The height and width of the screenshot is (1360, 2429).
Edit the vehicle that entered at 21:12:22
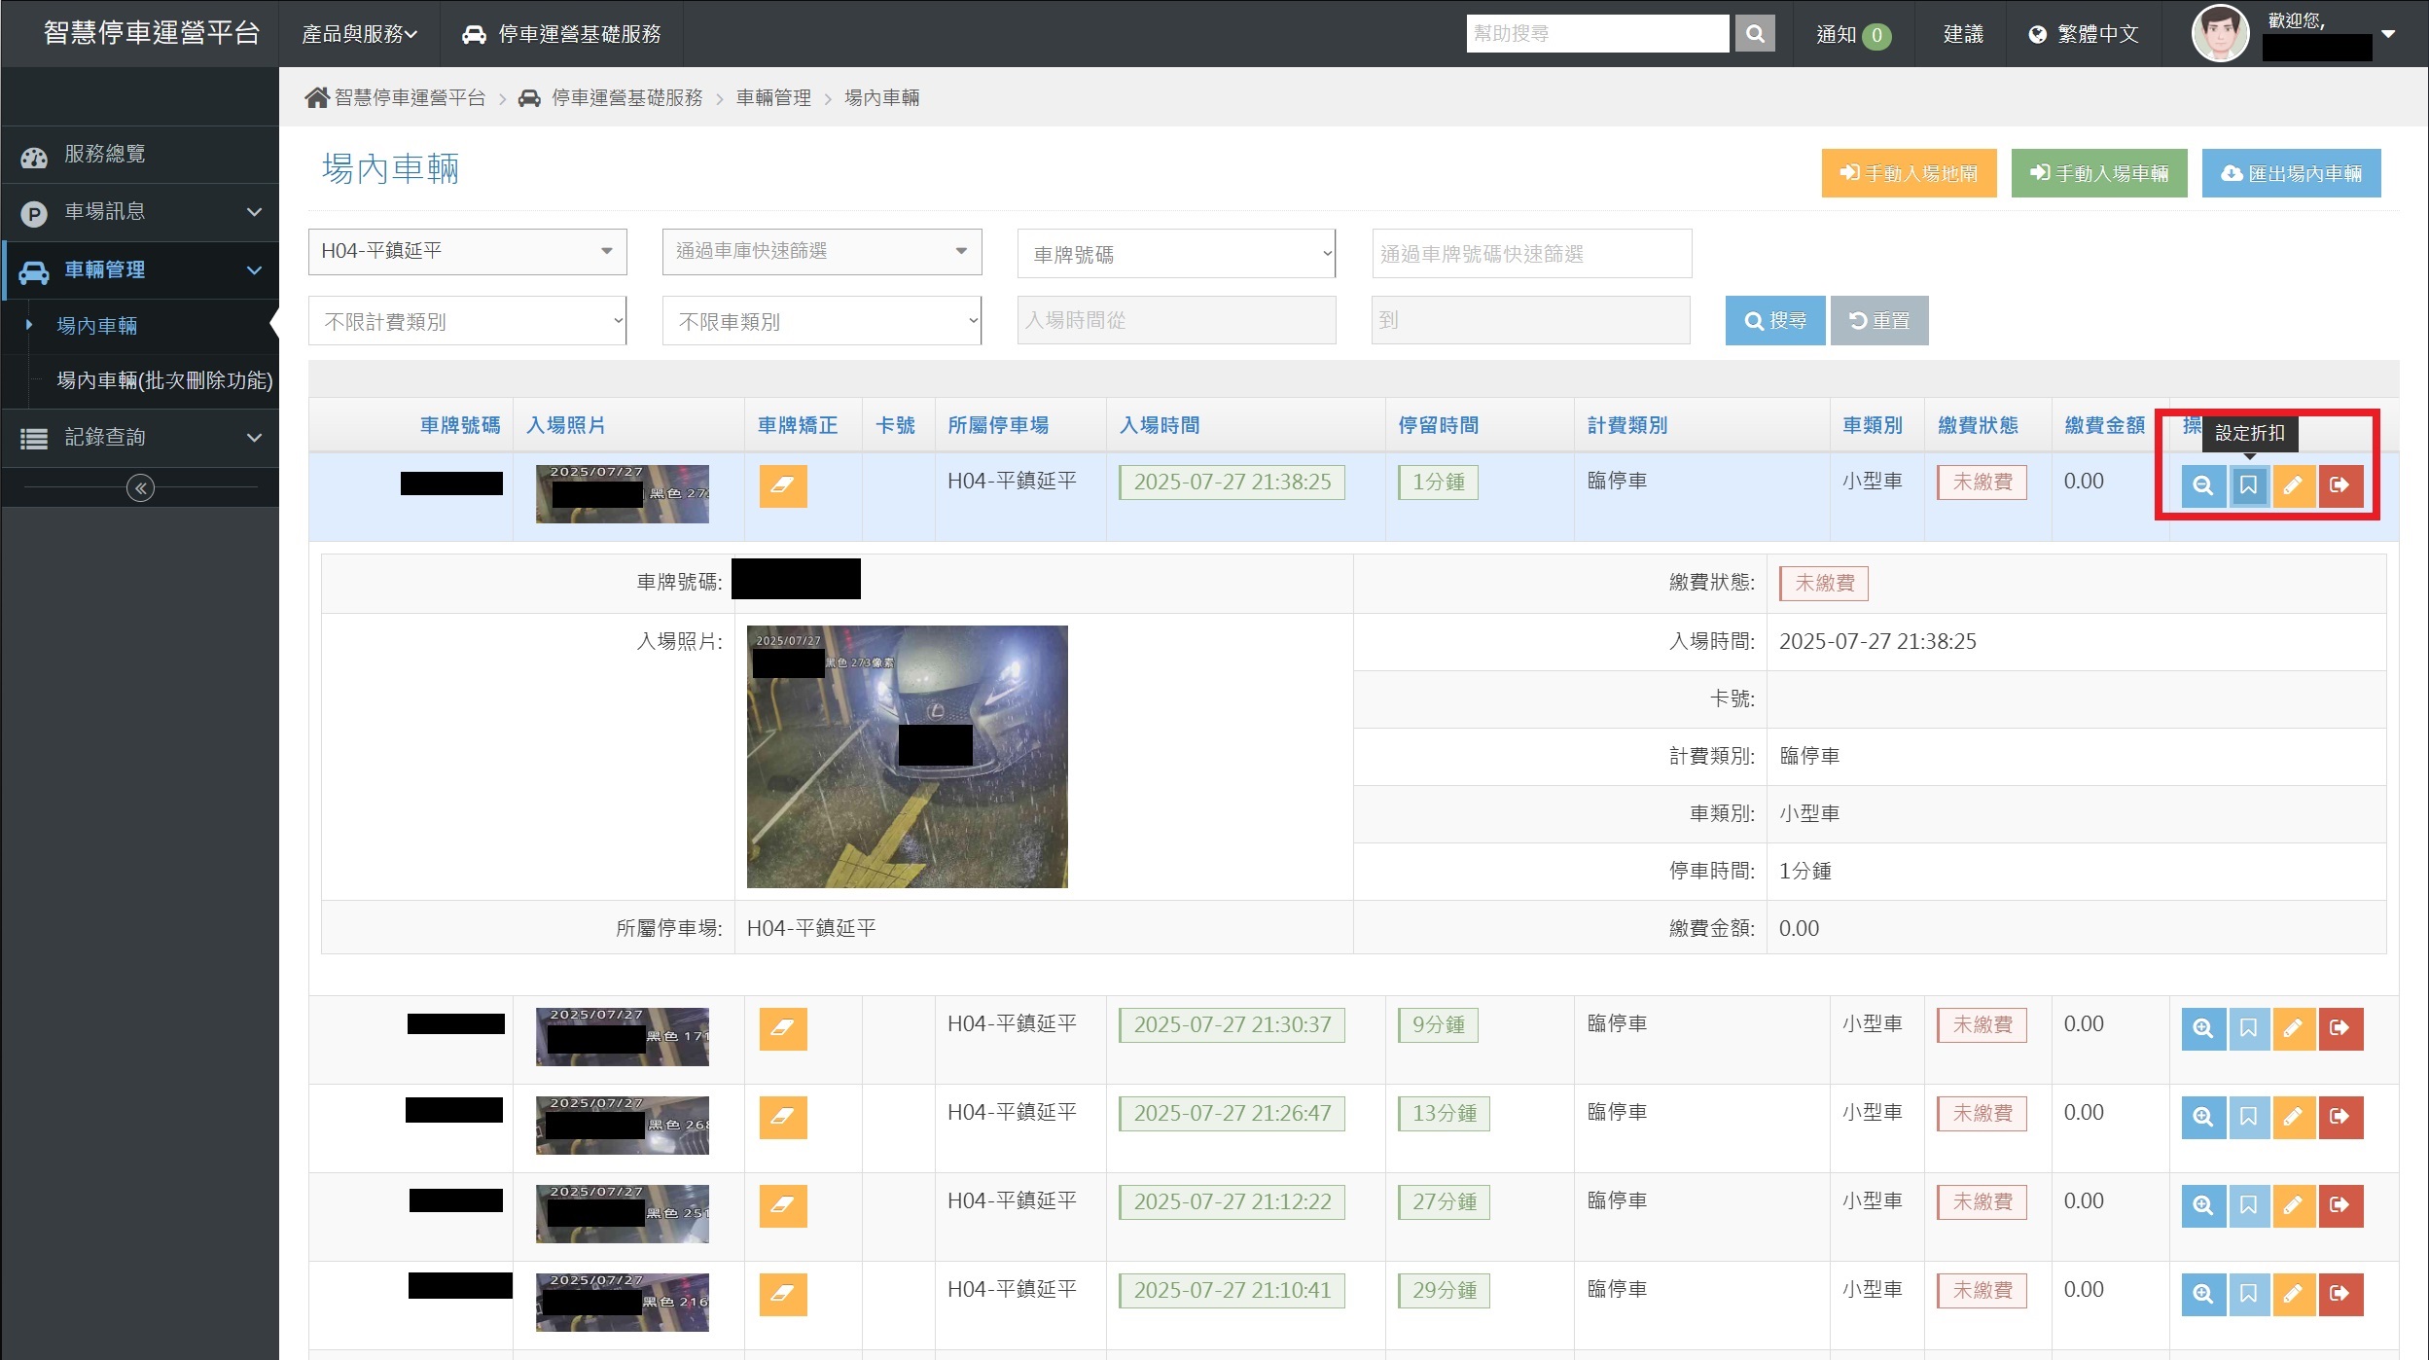(x=2293, y=1205)
